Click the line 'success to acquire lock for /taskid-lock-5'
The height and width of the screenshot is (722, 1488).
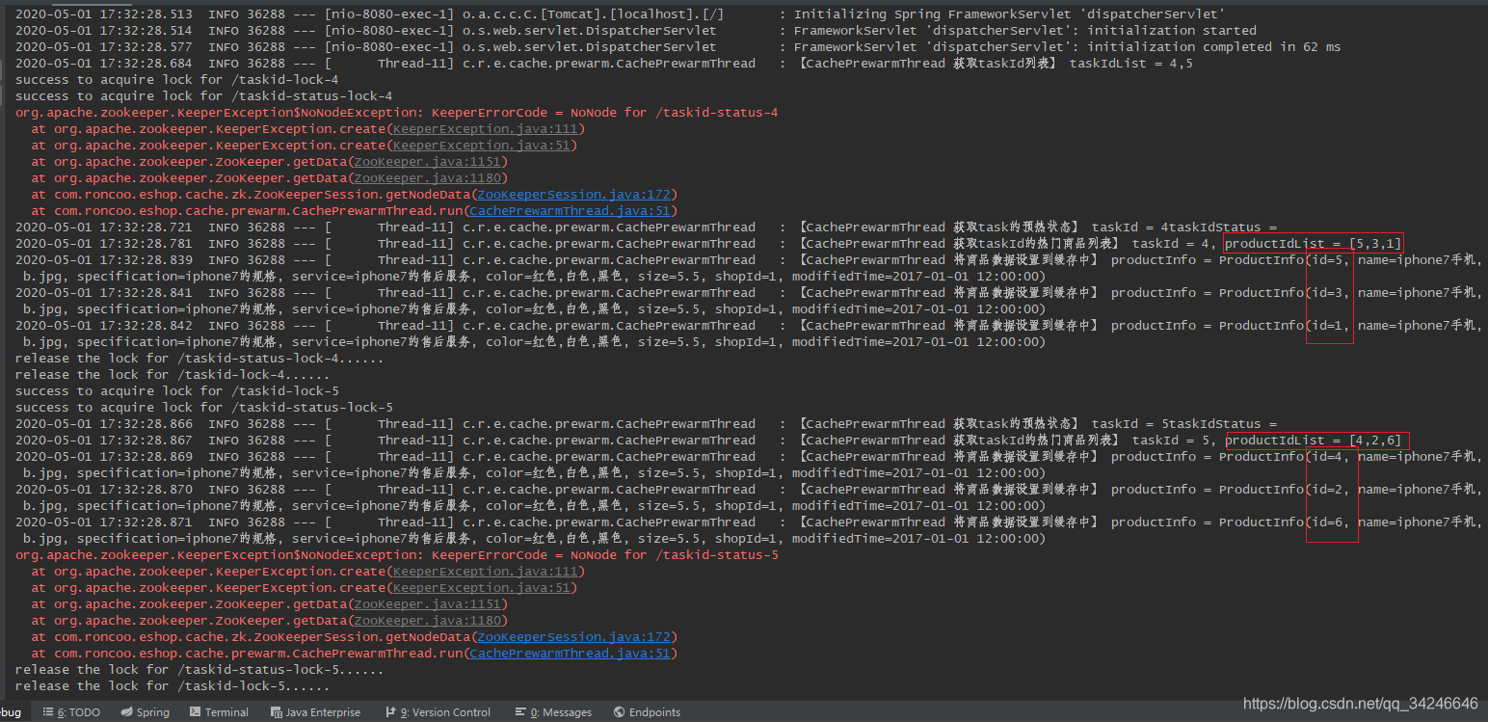click(x=177, y=391)
